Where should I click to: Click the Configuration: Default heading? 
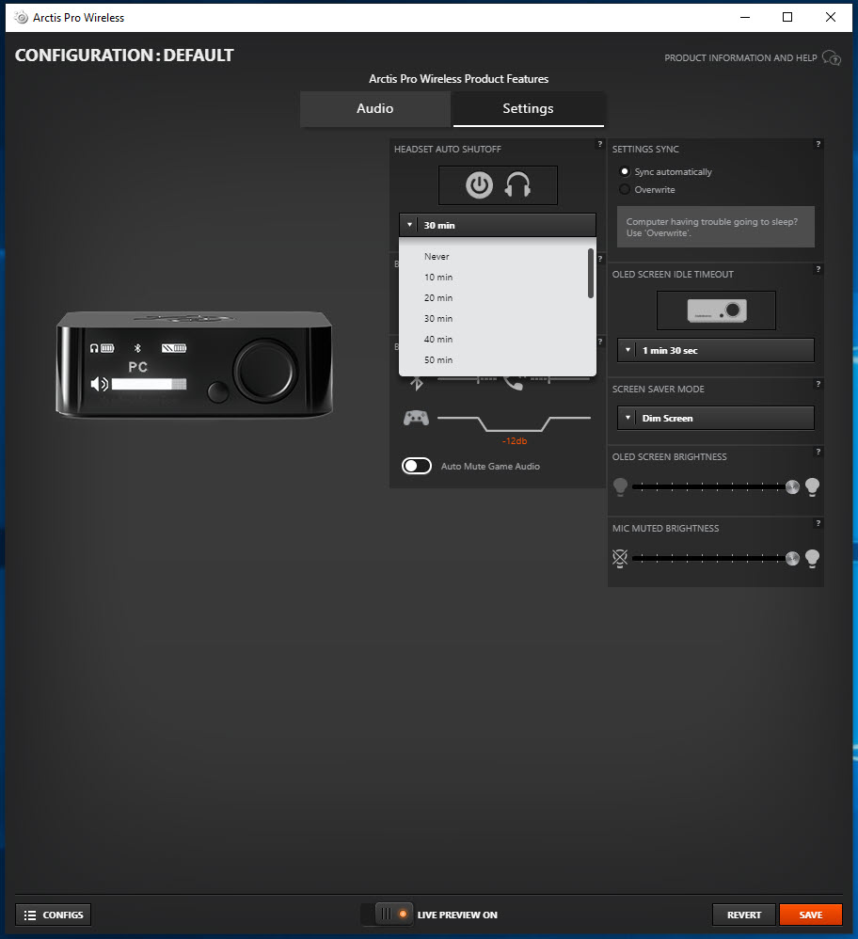tap(124, 56)
